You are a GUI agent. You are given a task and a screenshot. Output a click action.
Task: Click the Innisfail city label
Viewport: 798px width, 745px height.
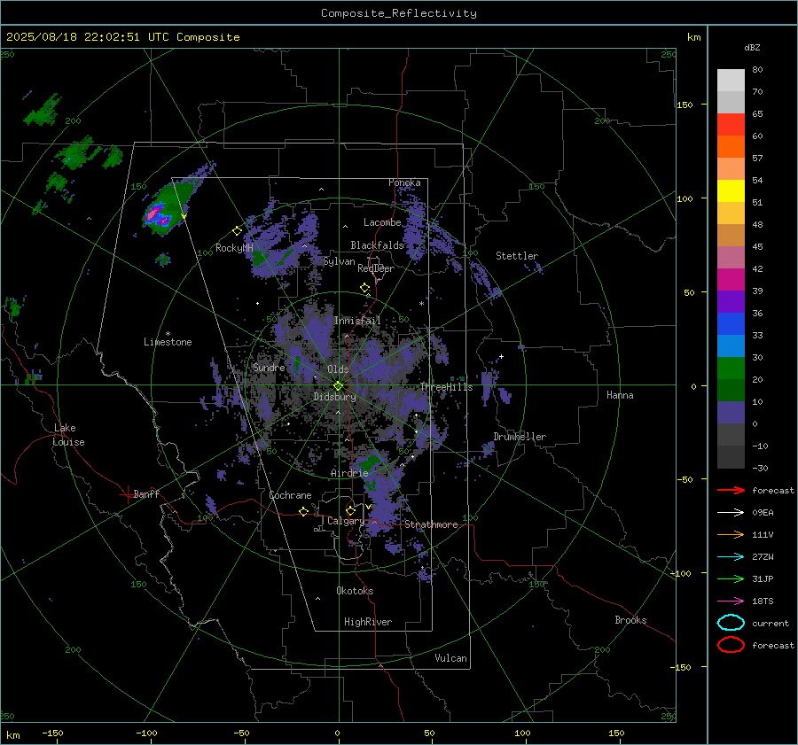[357, 321]
